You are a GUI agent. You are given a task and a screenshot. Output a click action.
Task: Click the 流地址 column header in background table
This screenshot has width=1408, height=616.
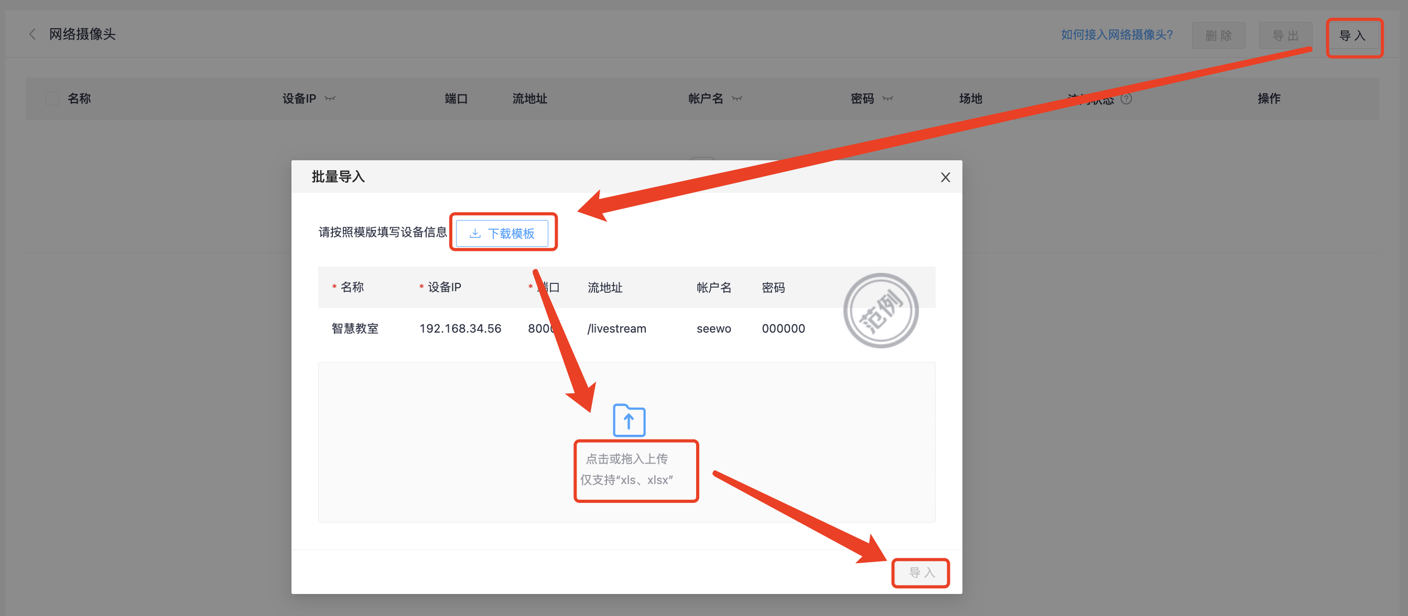pyautogui.click(x=529, y=99)
